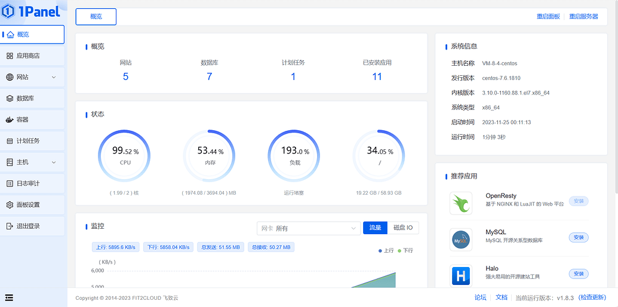Click the MySQL app icon
The image size is (618, 307).
point(461,240)
